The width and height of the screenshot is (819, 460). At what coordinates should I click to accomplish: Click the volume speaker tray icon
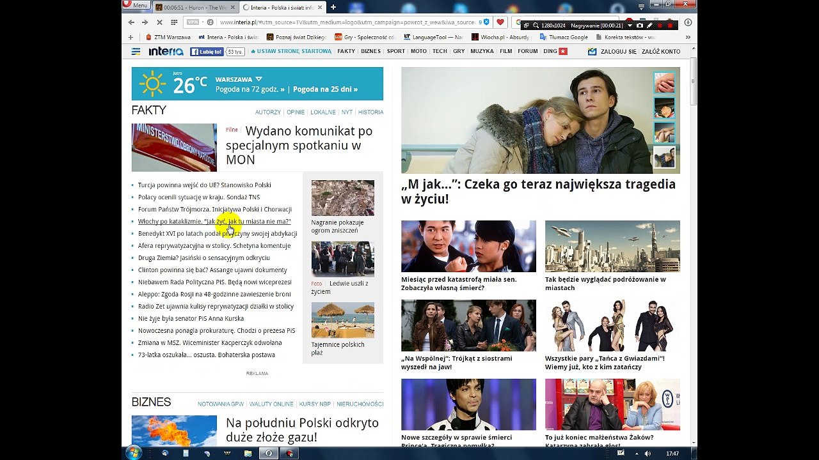648,453
